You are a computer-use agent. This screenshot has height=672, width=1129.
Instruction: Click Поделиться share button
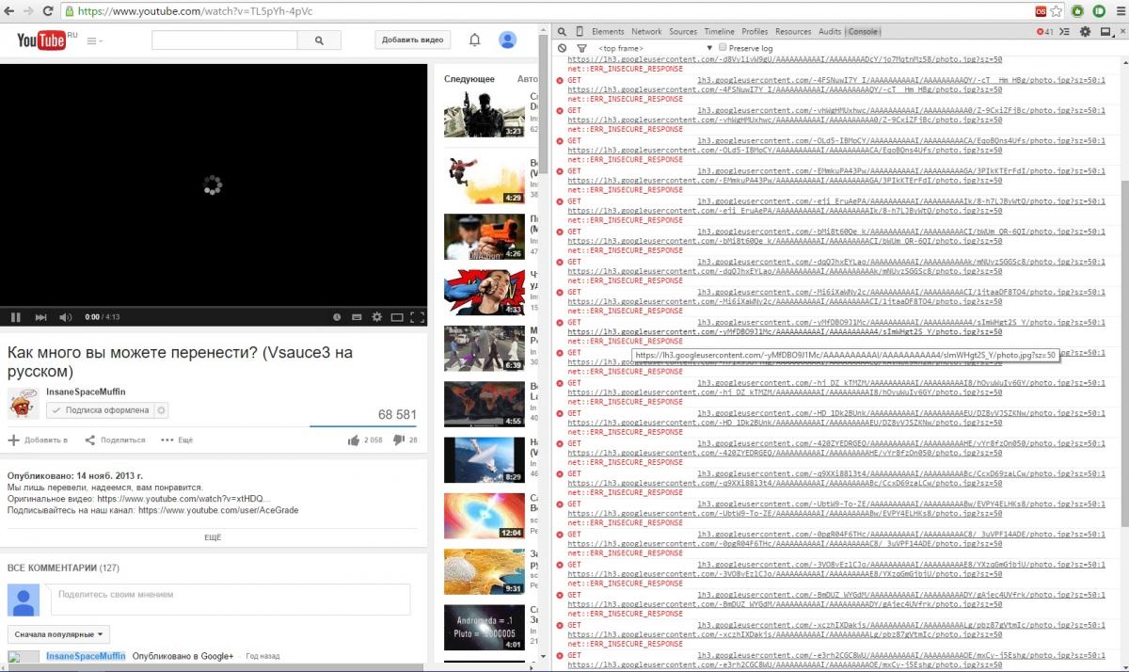(115, 440)
